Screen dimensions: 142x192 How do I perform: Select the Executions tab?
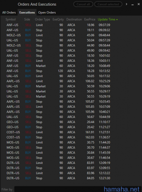[x=27, y=12]
